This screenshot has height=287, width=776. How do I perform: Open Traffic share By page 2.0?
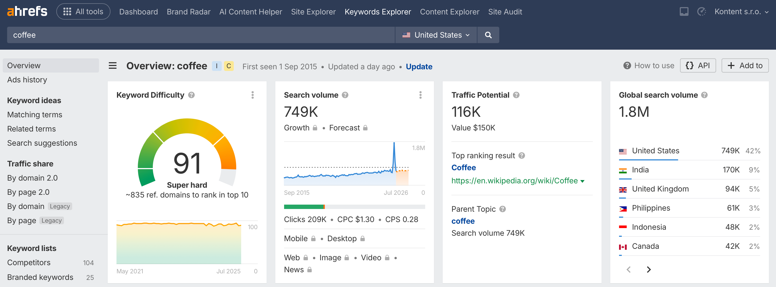tap(28, 192)
